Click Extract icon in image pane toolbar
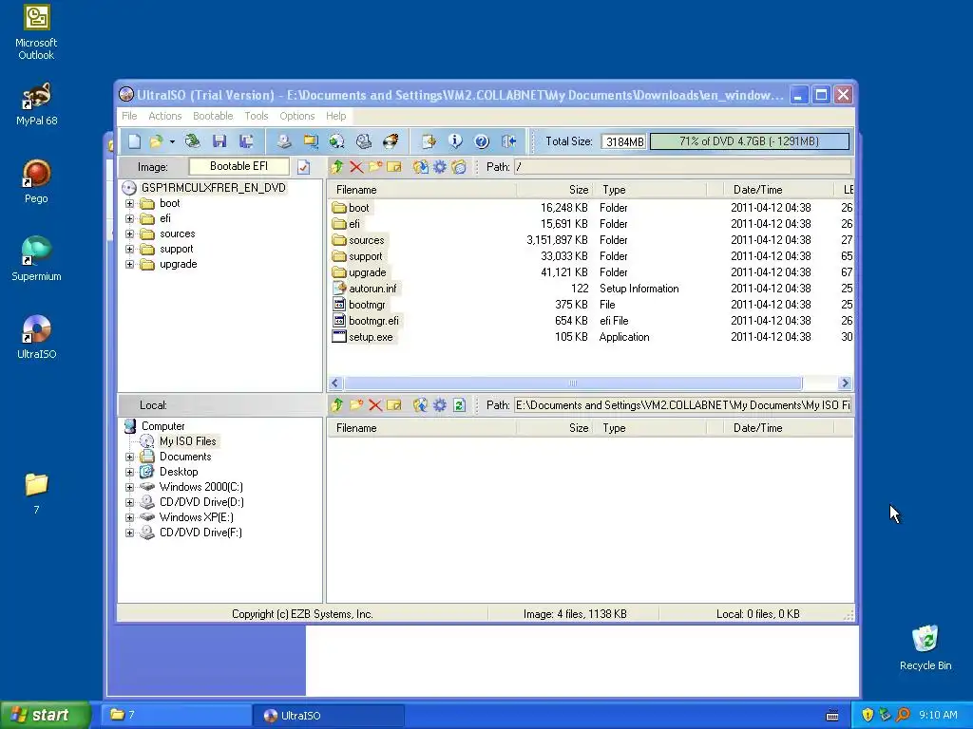 (x=421, y=167)
